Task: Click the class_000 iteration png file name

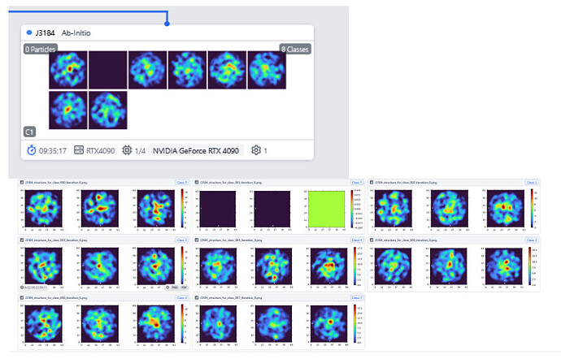Action: point(56,183)
